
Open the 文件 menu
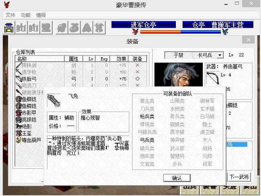10,15
